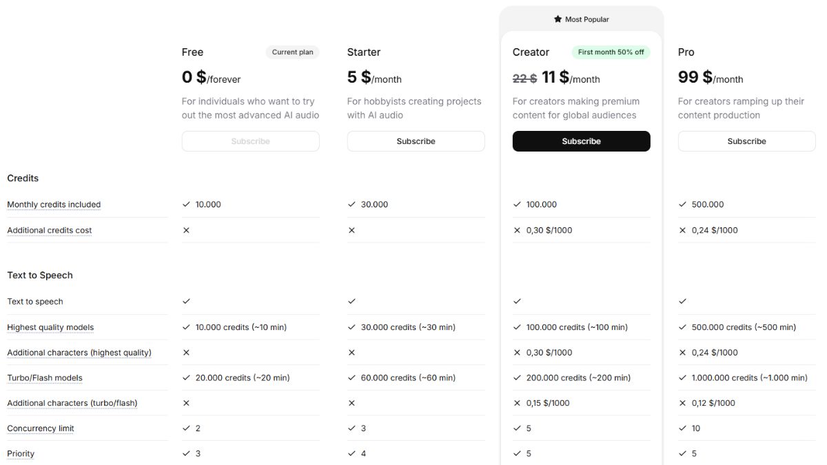Image resolution: width=827 pixels, height=465 pixels.
Task: Click the Current plan badge on Free
Action: click(292, 52)
